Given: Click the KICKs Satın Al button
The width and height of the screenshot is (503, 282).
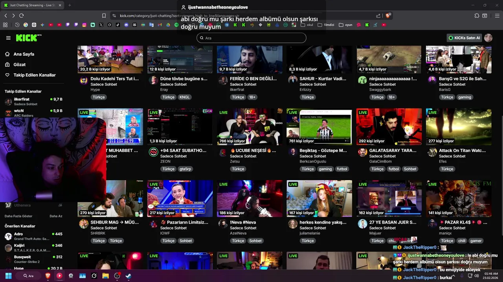Looking at the screenshot, I should click(x=464, y=38).
